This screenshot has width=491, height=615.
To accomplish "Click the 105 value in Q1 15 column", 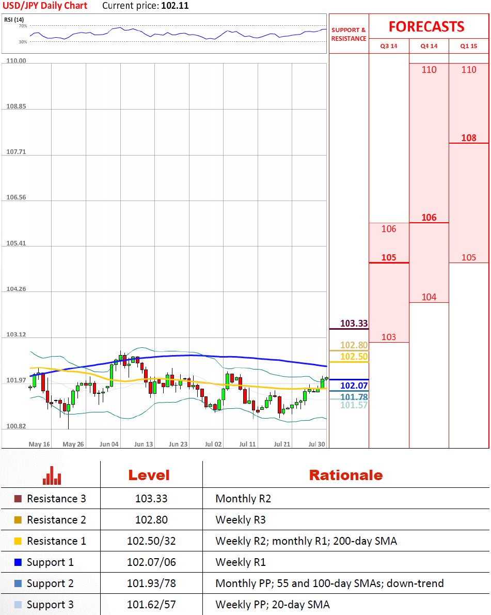I will (469, 257).
